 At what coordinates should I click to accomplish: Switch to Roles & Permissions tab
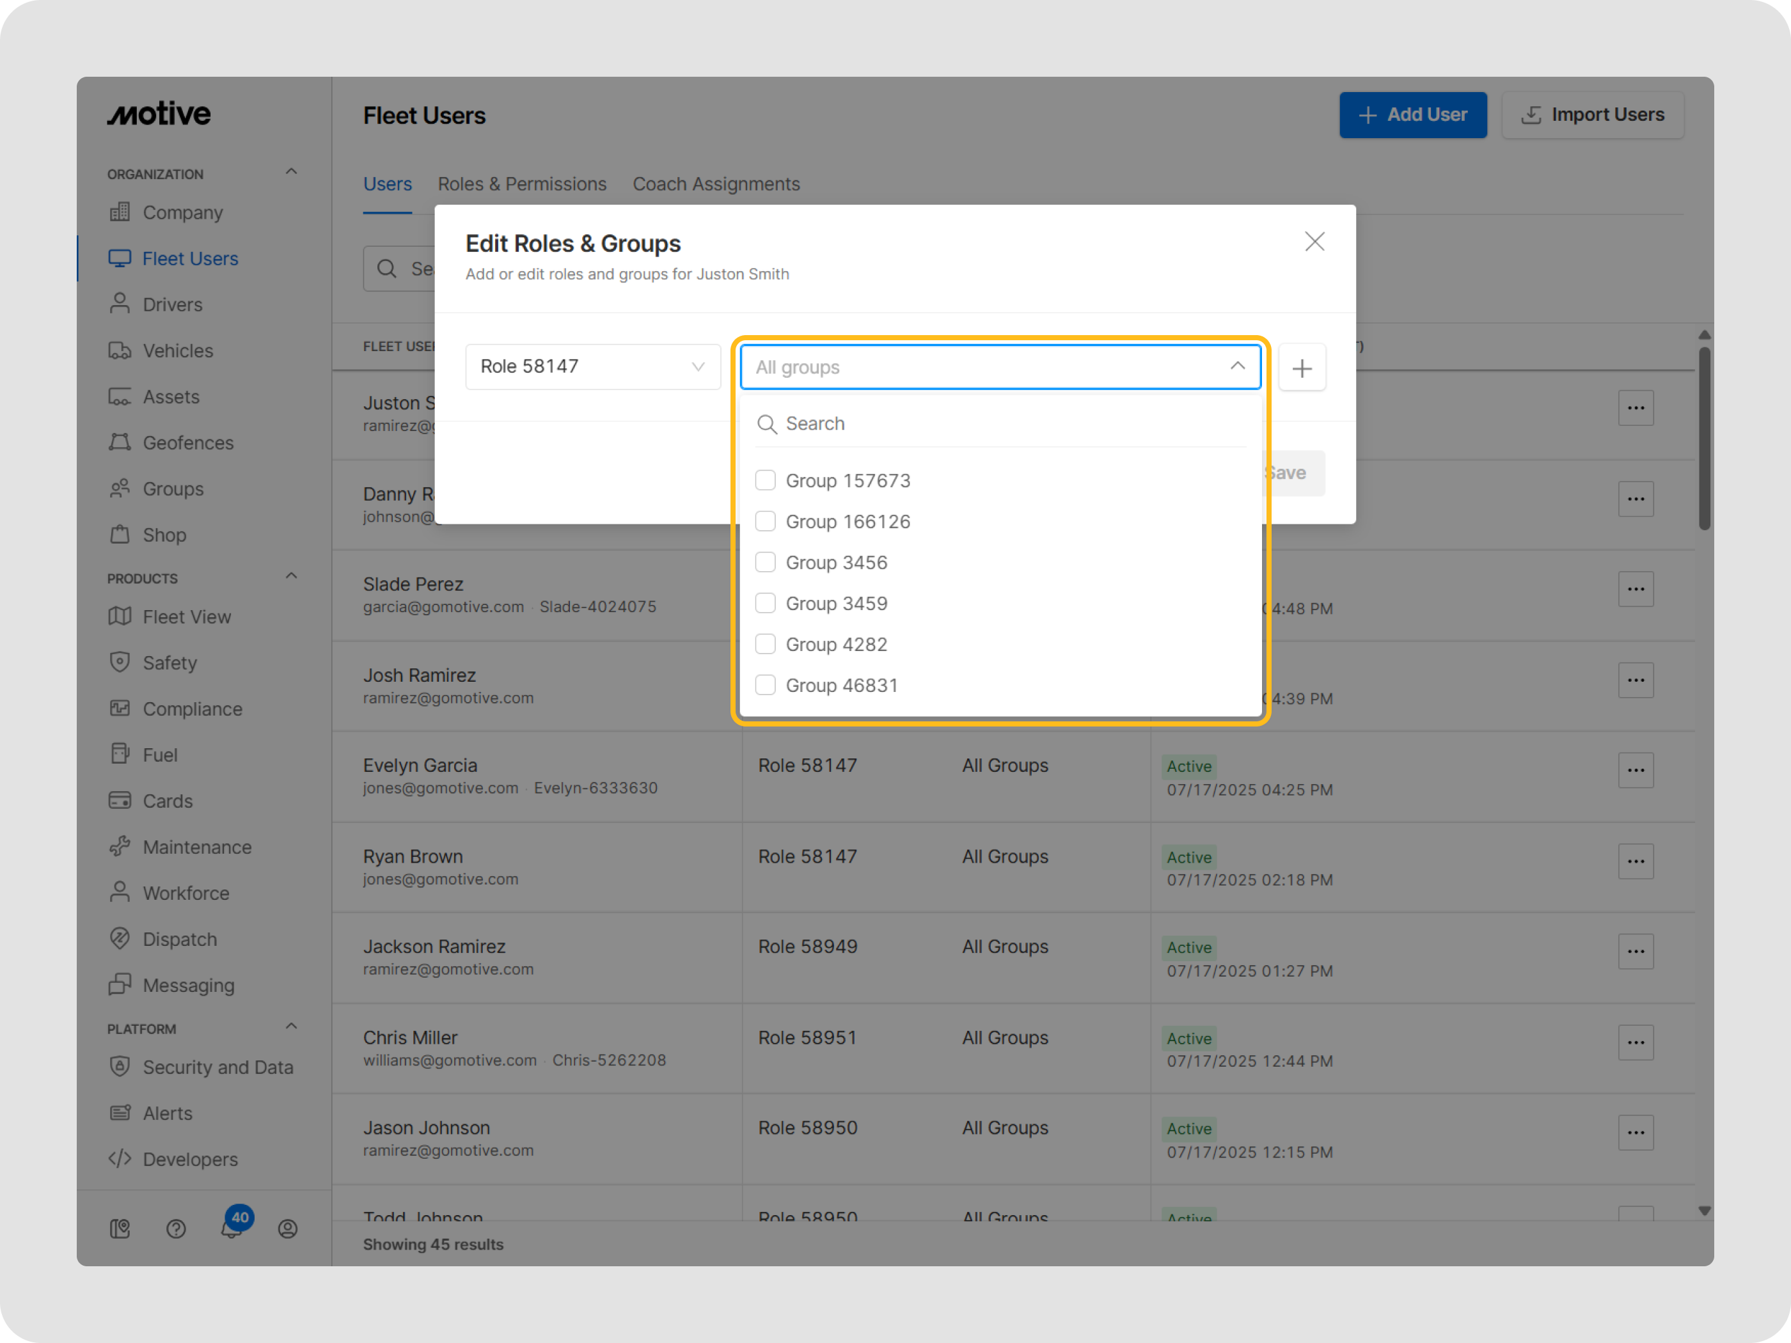coord(521,184)
